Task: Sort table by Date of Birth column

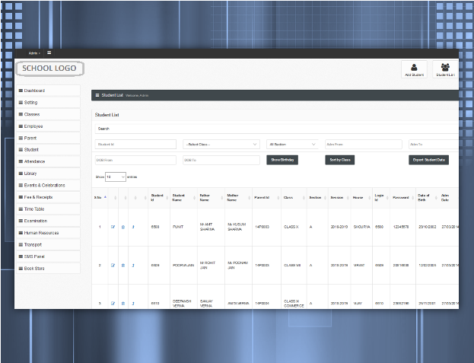Action: click(x=428, y=198)
